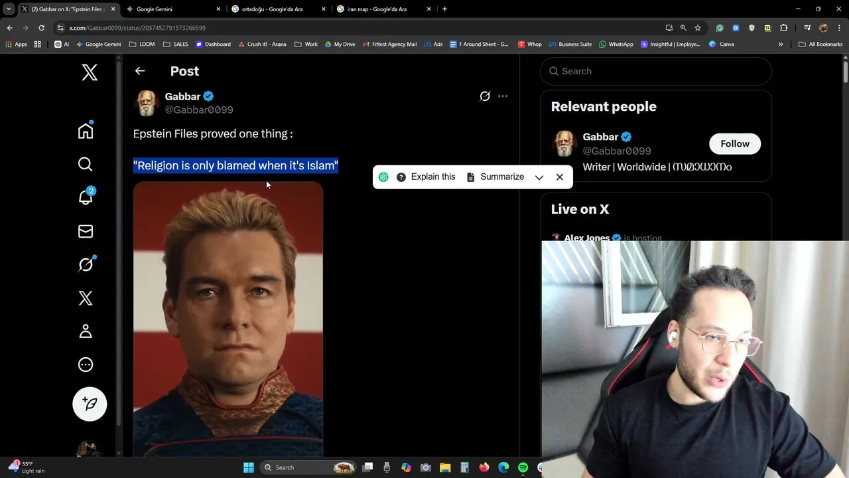Open the @Gabbar0099 handle in post header
This screenshot has width=849, height=478.
199,110
